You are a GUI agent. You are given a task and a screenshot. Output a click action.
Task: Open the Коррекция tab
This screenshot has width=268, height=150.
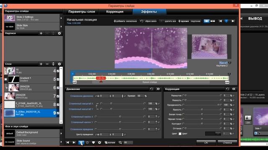(115, 12)
